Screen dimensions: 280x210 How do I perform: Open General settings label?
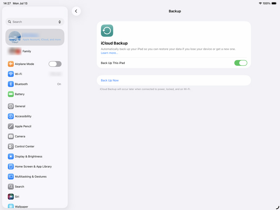pyautogui.click(x=20, y=106)
